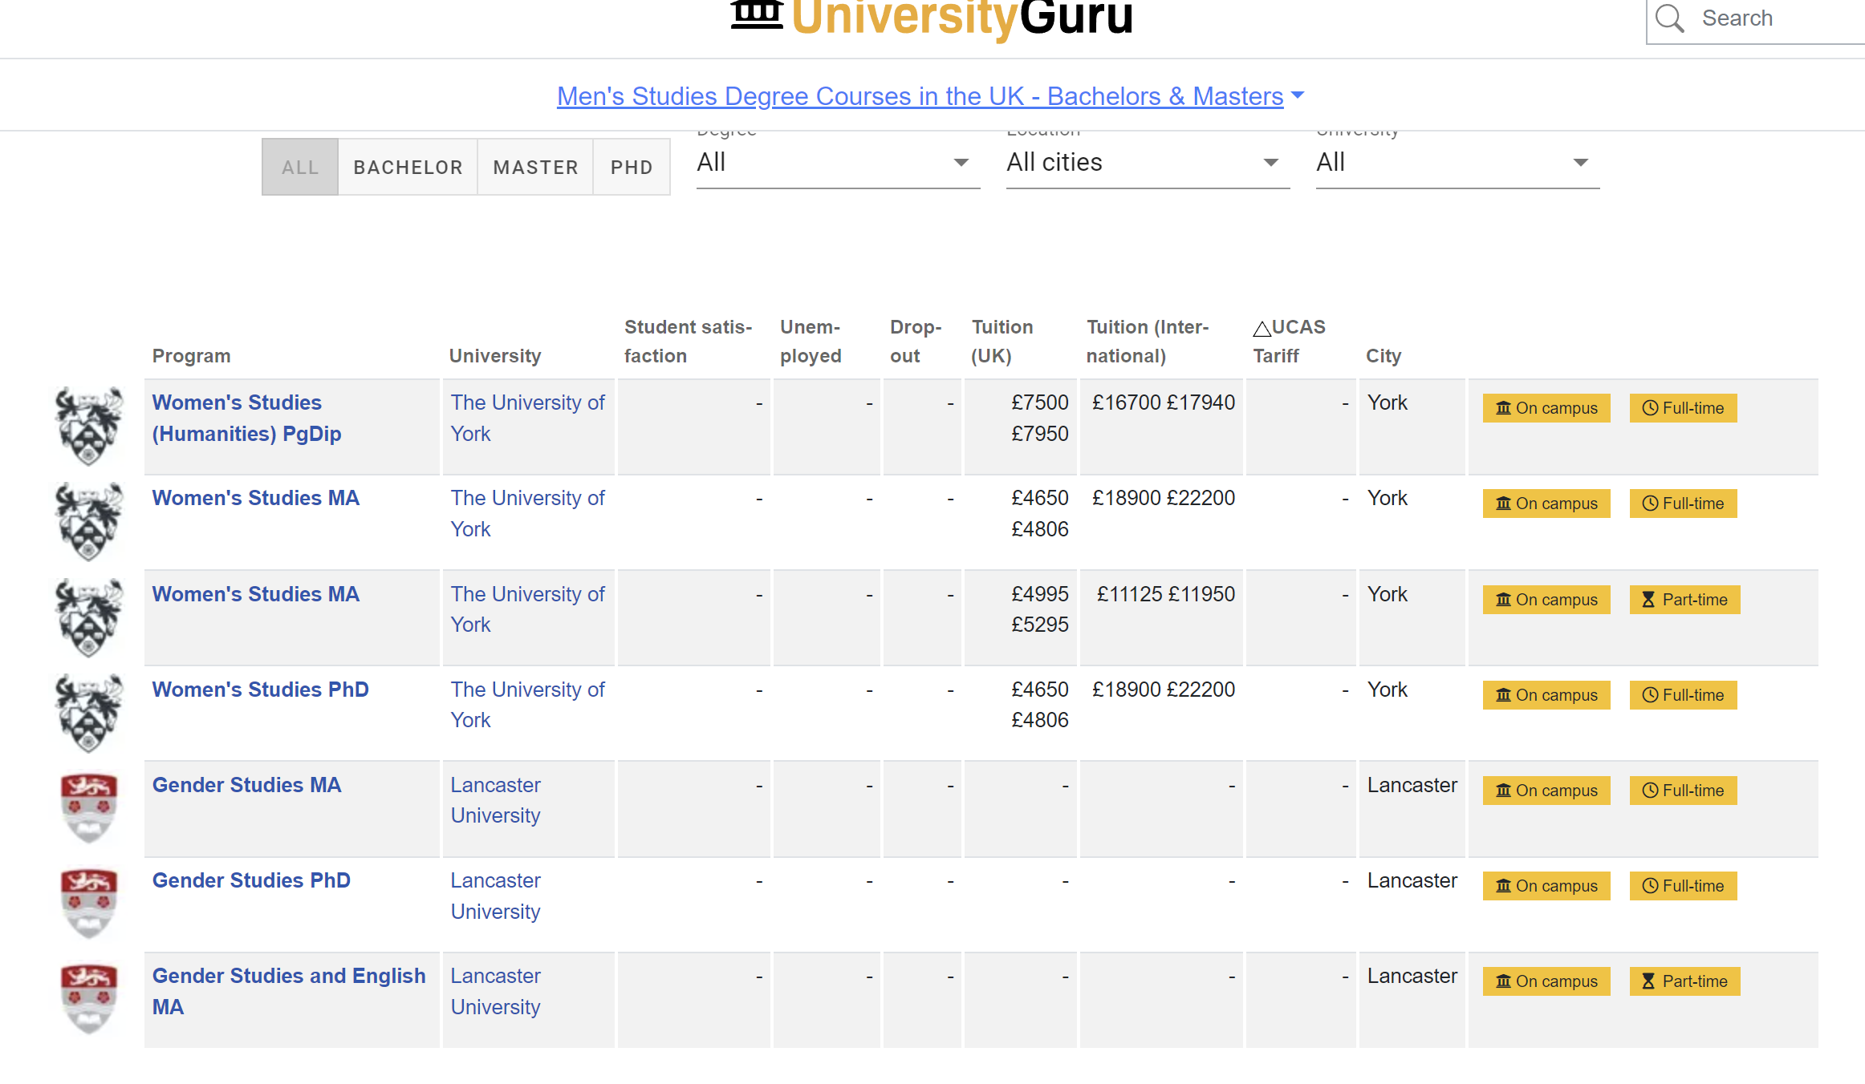This screenshot has height=1084, width=1865.
Task: Click Part-time badge for Gender Studies and English MA
Action: click(x=1684, y=981)
